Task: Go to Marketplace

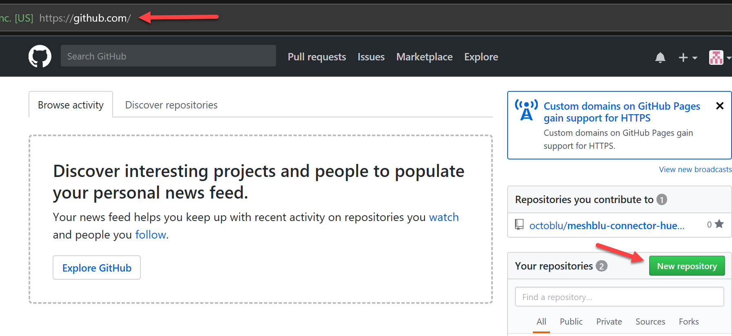Action: [424, 57]
